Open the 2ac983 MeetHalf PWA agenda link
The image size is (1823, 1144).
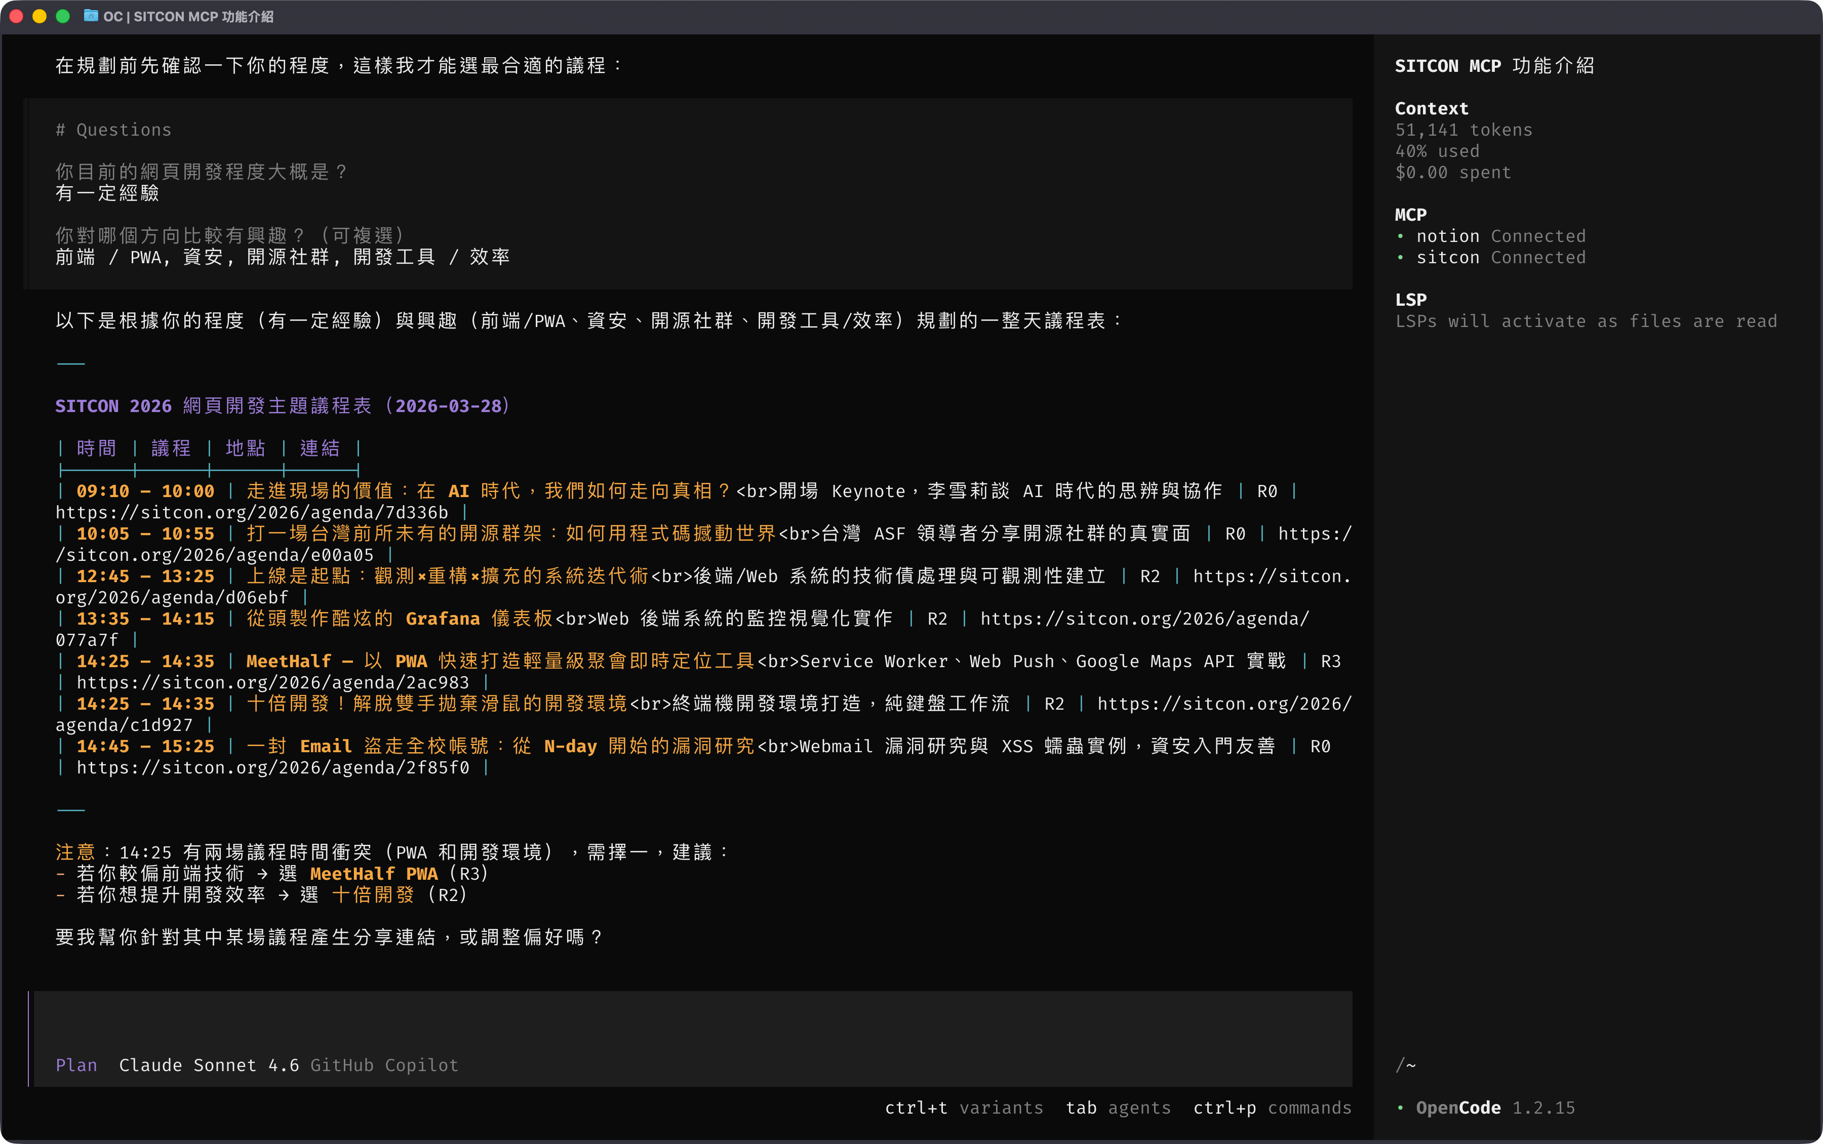point(272,682)
